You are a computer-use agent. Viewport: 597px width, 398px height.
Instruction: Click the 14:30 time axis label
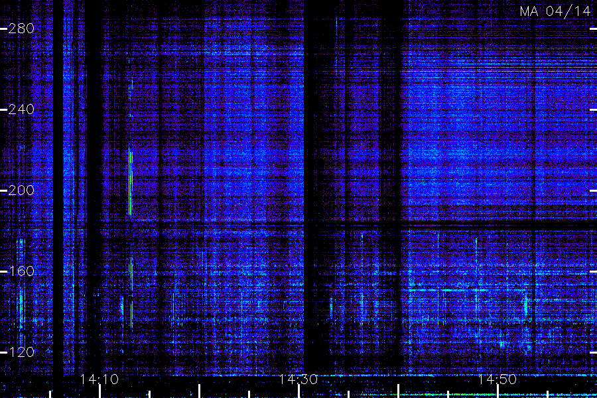(x=298, y=379)
